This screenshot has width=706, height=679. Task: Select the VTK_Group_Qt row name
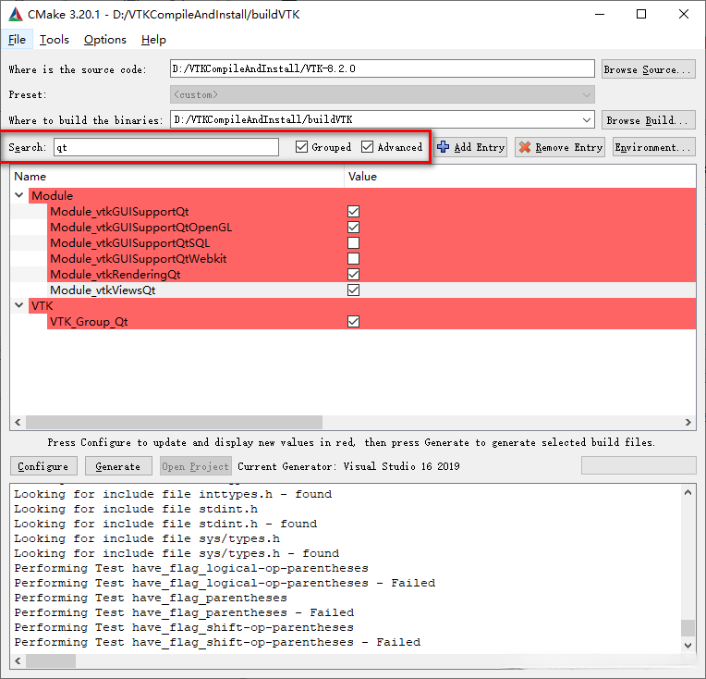click(x=89, y=322)
